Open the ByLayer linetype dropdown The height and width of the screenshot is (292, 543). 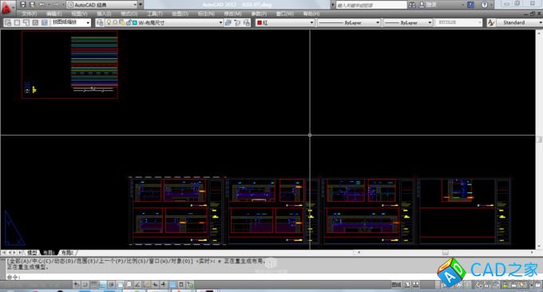pos(349,22)
